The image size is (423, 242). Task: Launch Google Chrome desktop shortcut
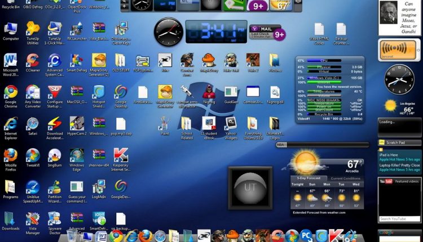pyautogui.click(x=11, y=96)
